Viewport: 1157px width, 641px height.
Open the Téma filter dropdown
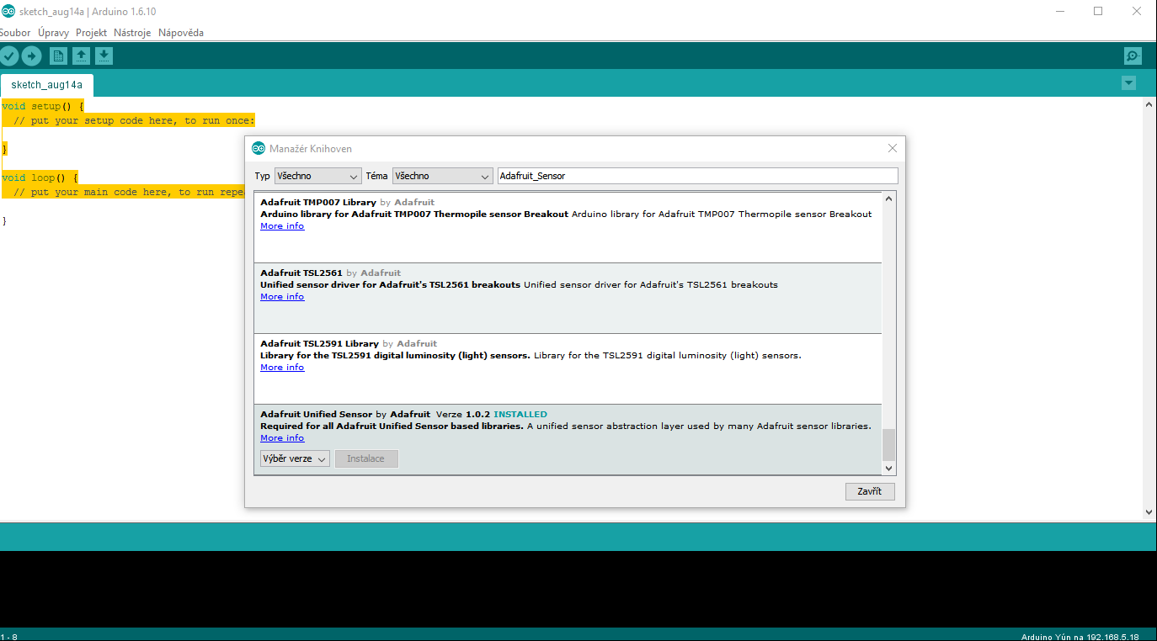pyautogui.click(x=442, y=176)
